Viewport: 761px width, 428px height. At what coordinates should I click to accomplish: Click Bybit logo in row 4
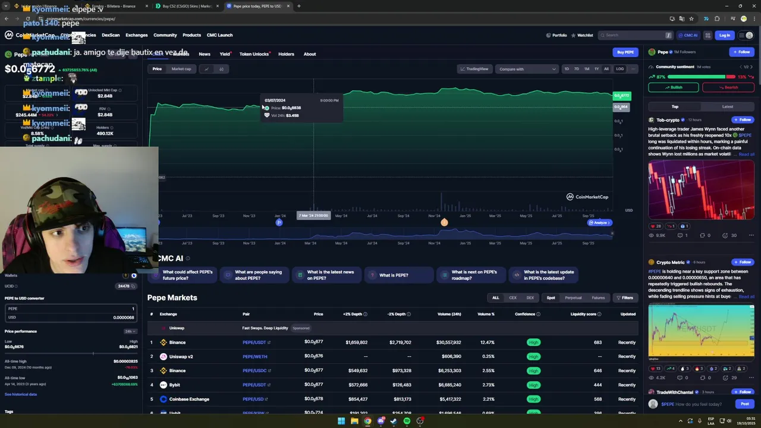point(163,385)
